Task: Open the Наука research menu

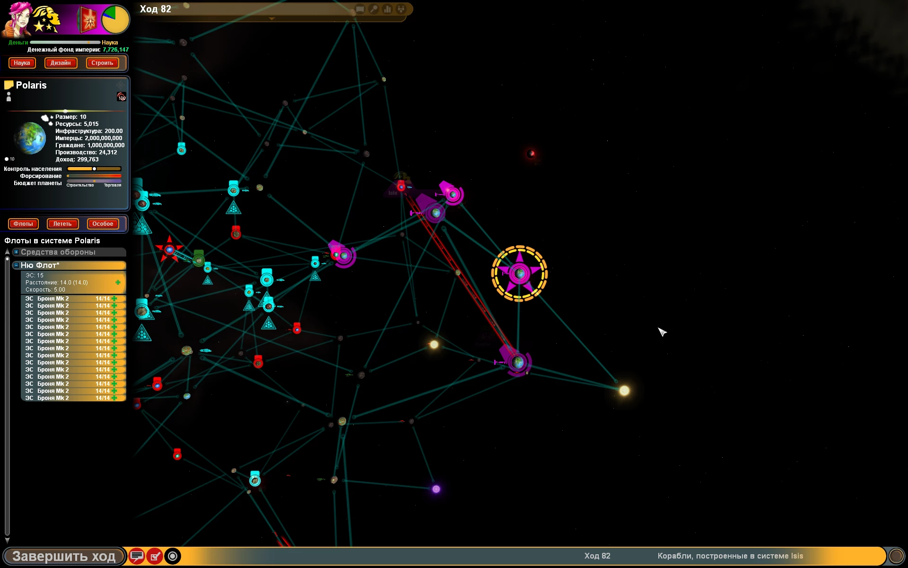Action: [22, 63]
